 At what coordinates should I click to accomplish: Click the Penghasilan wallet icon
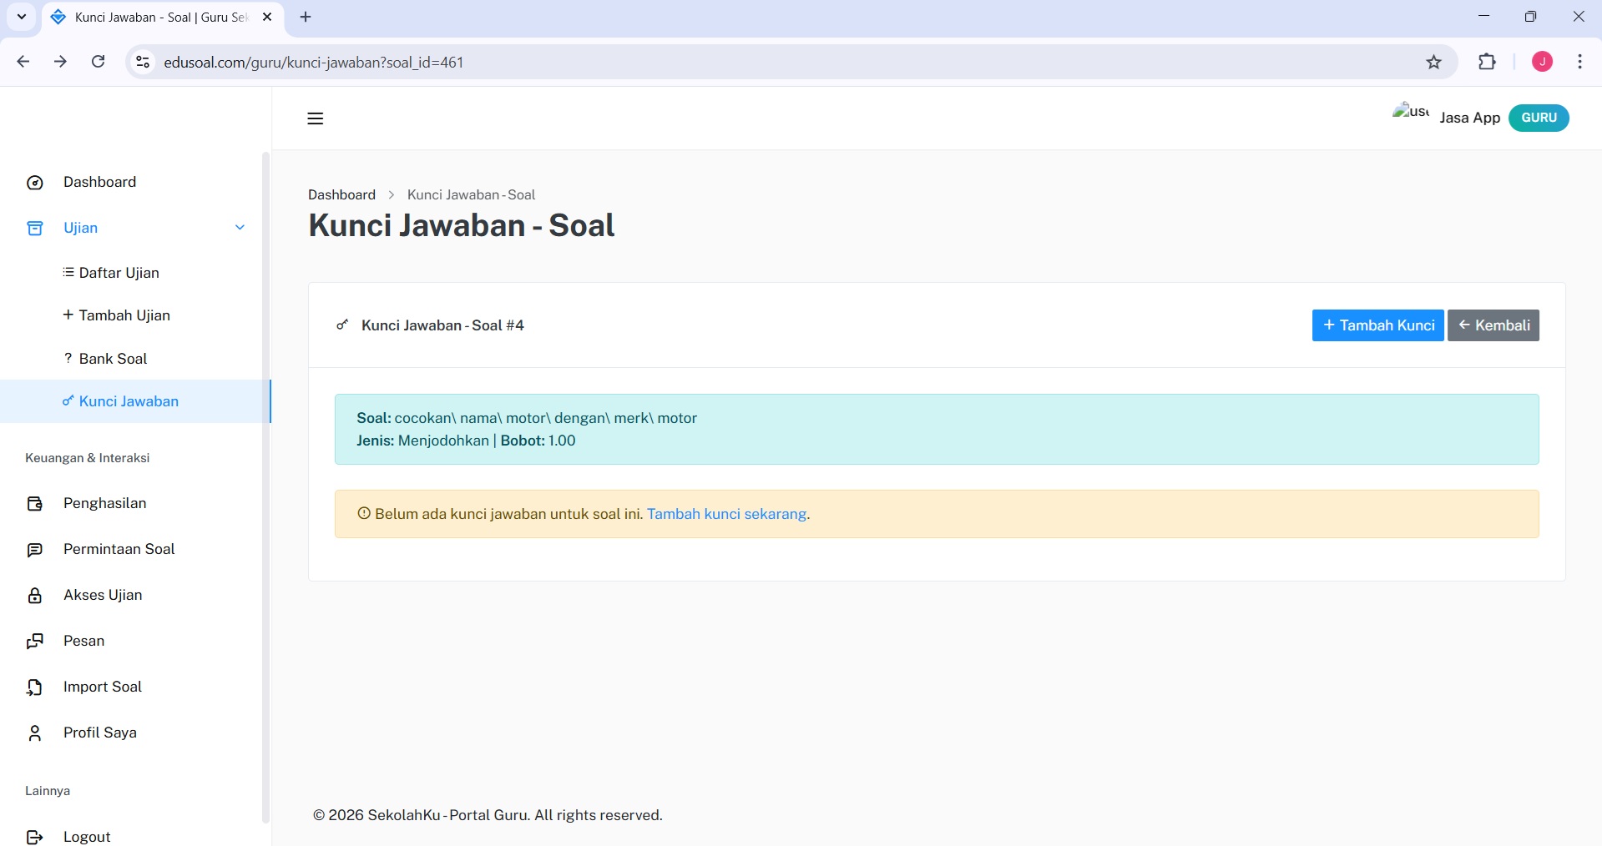[x=35, y=504]
